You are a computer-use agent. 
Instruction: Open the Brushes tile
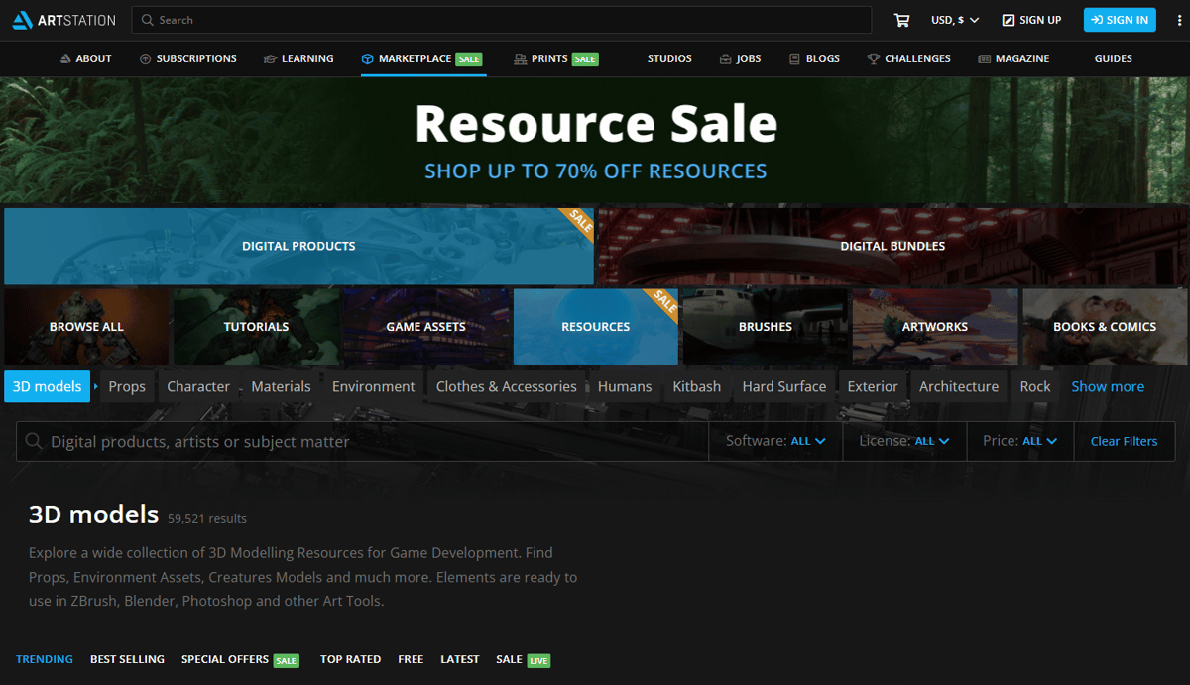pos(766,327)
